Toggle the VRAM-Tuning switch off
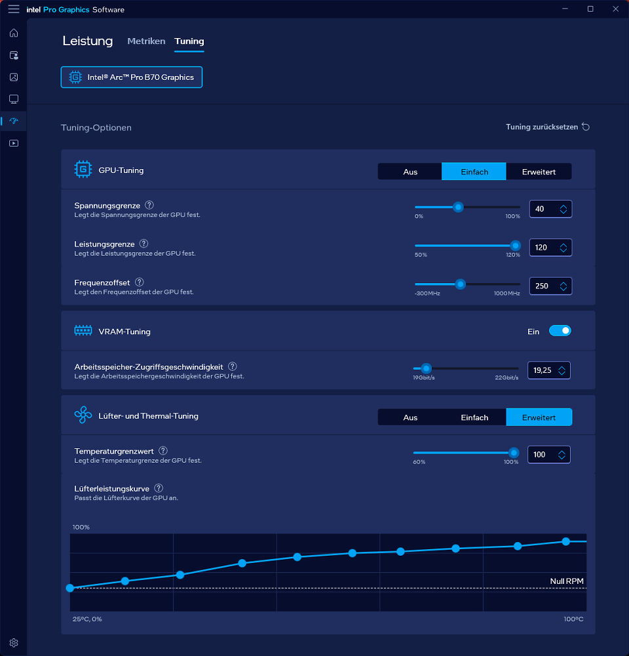The height and width of the screenshot is (656, 629). click(x=560, y=331)
